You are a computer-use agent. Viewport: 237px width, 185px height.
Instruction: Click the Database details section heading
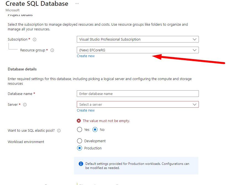(x=22, y=69)
